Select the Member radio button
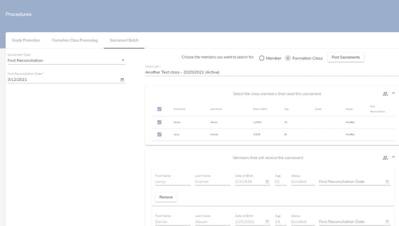Screen dimensions: 399x226 point(262,58)
